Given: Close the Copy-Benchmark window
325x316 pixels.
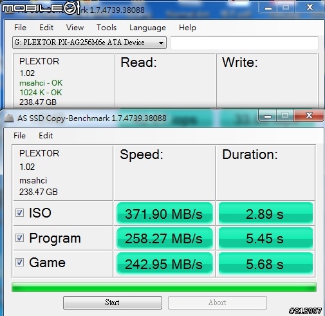Looking at the screenshot, I should pyautogui.click(x=309, y=116).
